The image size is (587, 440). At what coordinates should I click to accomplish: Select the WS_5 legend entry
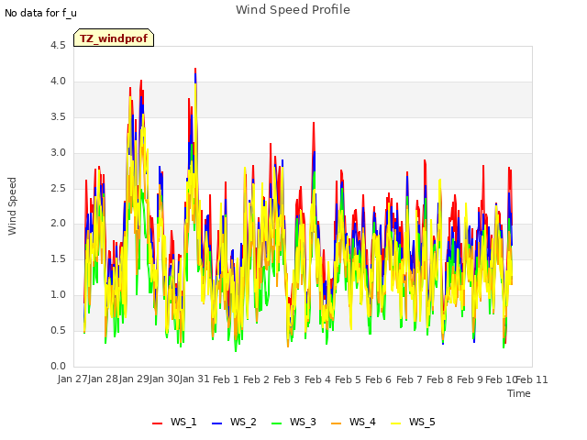click(413, 422)
